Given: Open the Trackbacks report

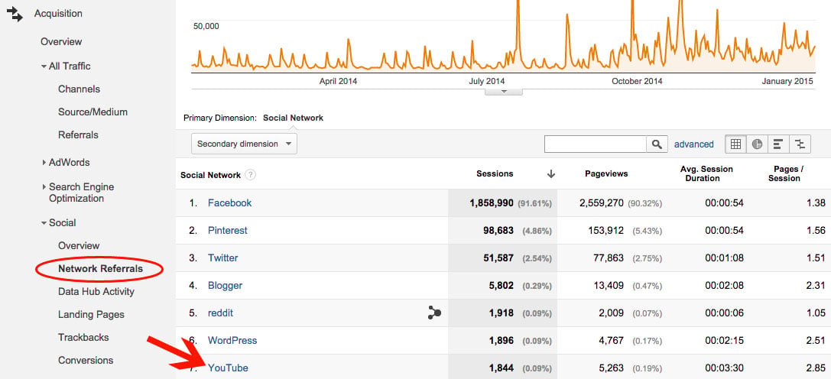Looking at the screenshot, I should tap(83, 337).
